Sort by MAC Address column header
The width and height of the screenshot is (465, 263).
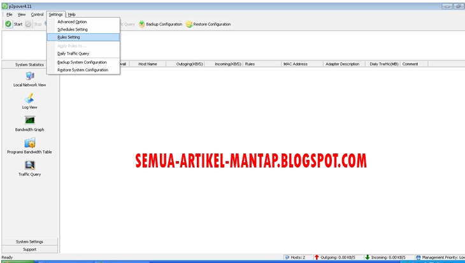[302, 64]
